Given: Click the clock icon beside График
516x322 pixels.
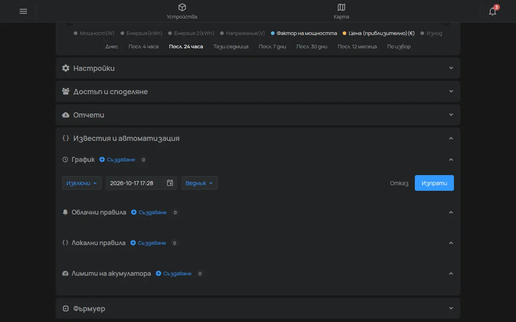Looking at the screenshot, I should click(x=65, y=160).
